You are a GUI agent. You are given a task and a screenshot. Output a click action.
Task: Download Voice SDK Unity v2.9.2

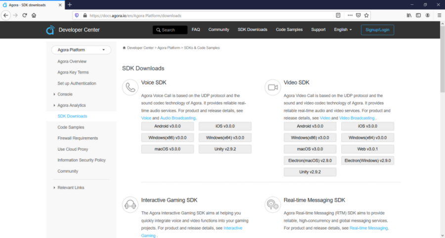[x=225, y=149]
